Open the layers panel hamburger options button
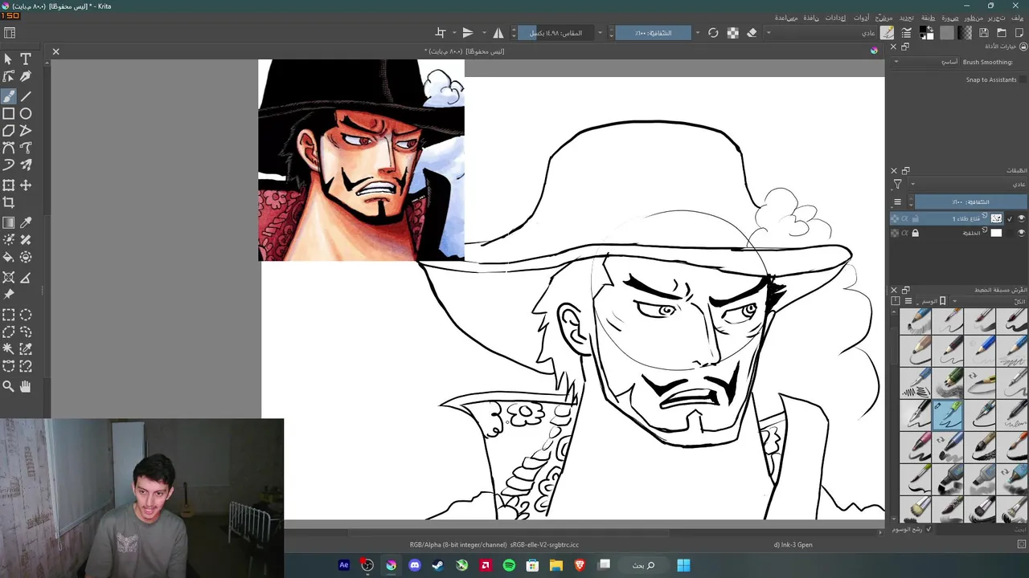The height and width of the screenshot is (578, 1029). tap(898, 201)
